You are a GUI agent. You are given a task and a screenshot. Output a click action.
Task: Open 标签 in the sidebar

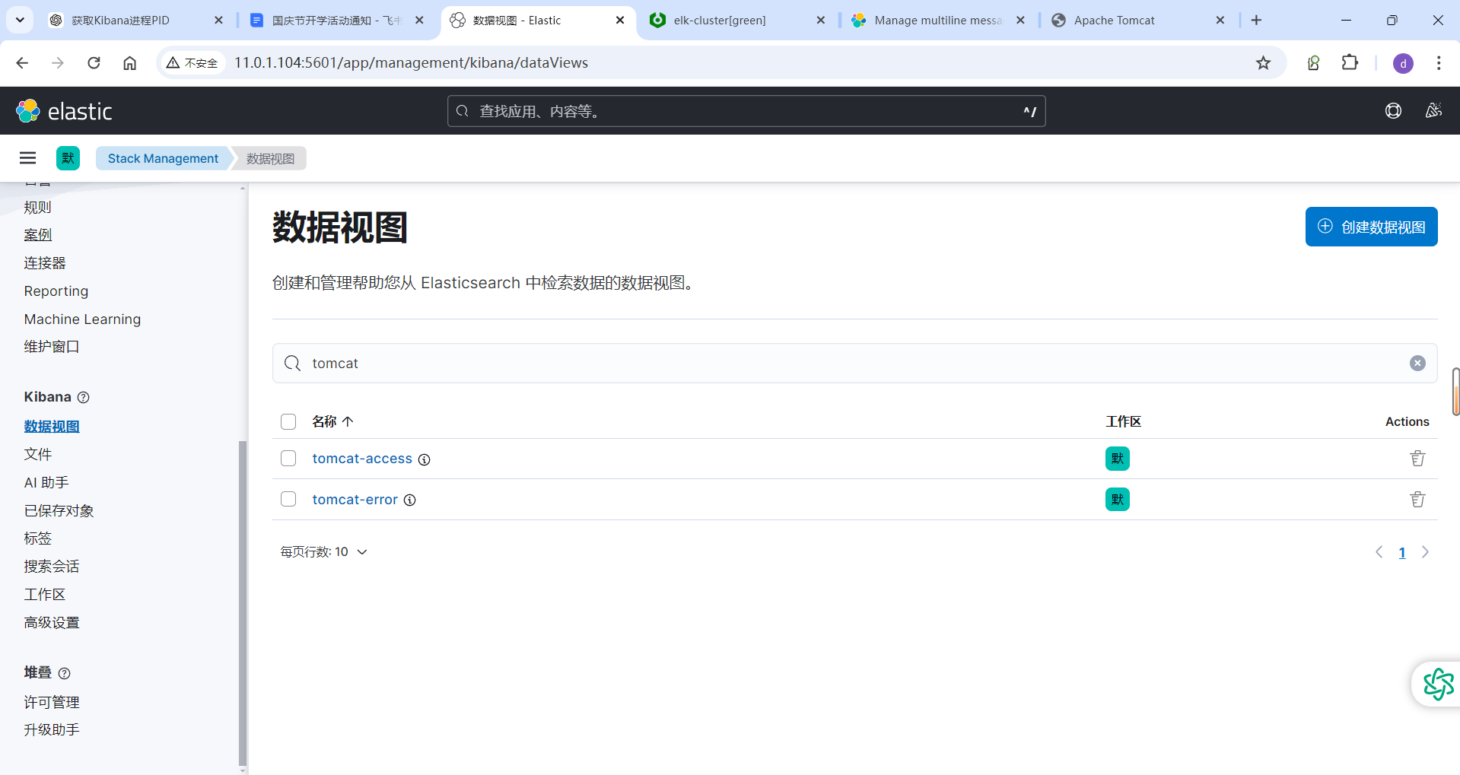click(x=38, y=538)
